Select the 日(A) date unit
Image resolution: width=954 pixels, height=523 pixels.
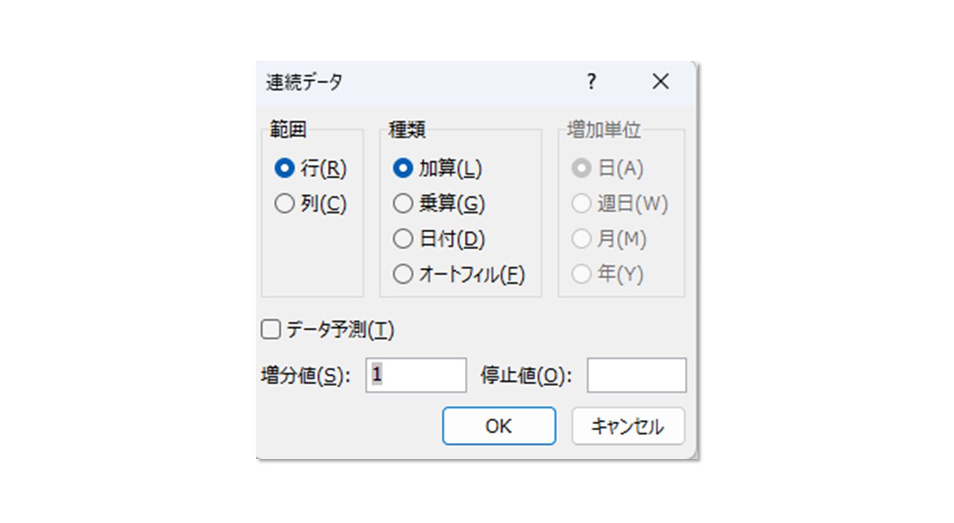(581, 168)
